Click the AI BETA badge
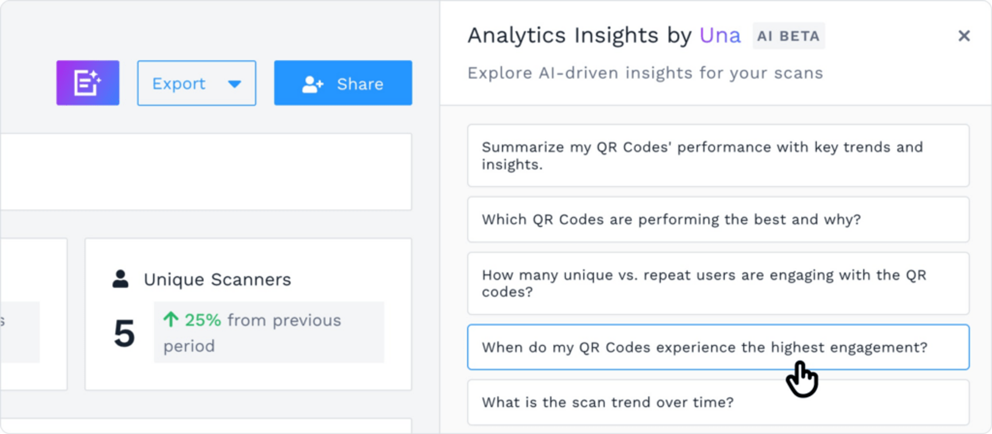The width and height of the screenshot is (992, 434). pos(788,36)
